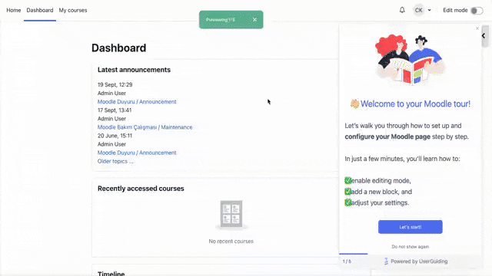The width and height of the screenshot is (492, 276).
Task: Click the Latest announcements heading
Action: (x=134, y=70)
